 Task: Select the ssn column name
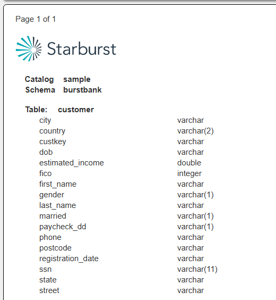click(x=46, y=269)
